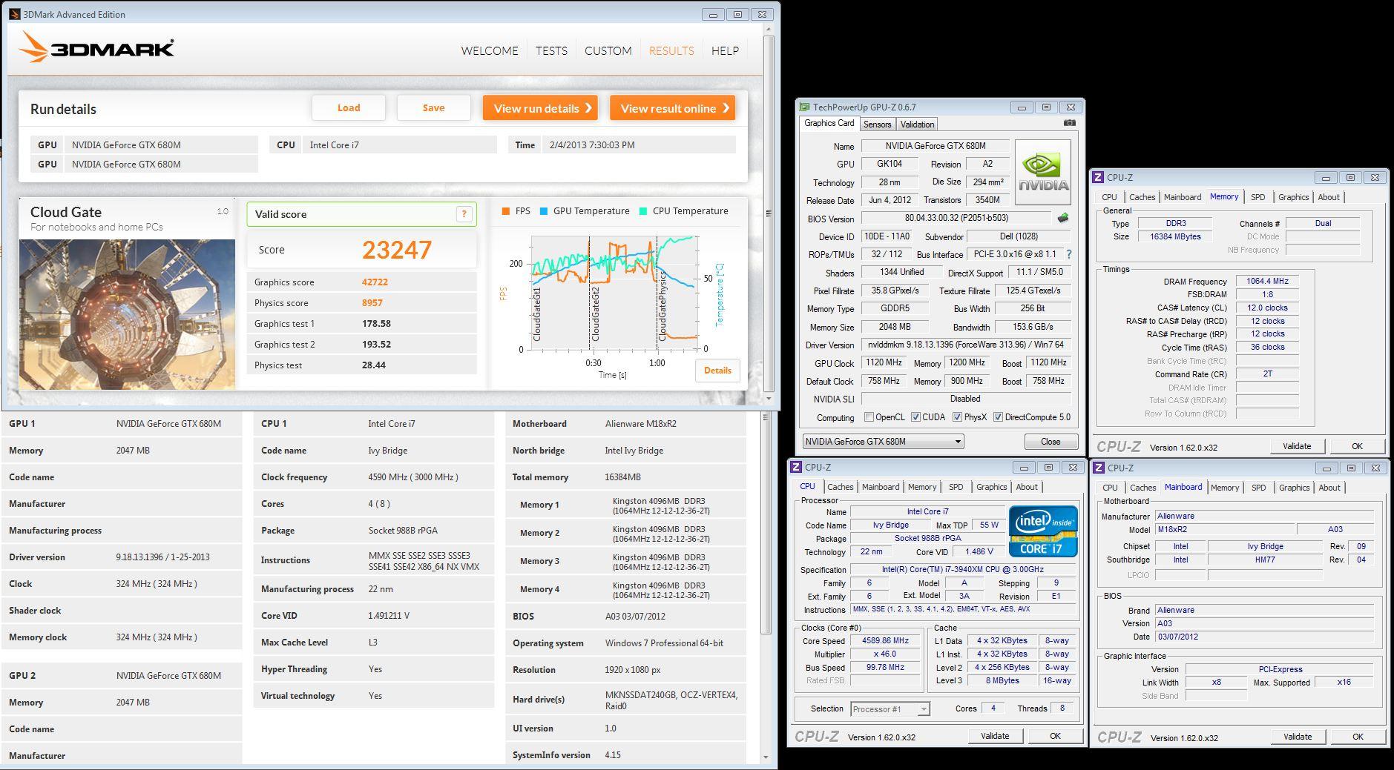Click the GPU-Z Name field value

tap(936, 146)
